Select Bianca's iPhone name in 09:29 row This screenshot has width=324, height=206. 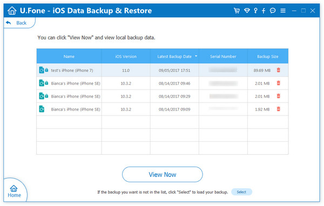coord(76,97)
